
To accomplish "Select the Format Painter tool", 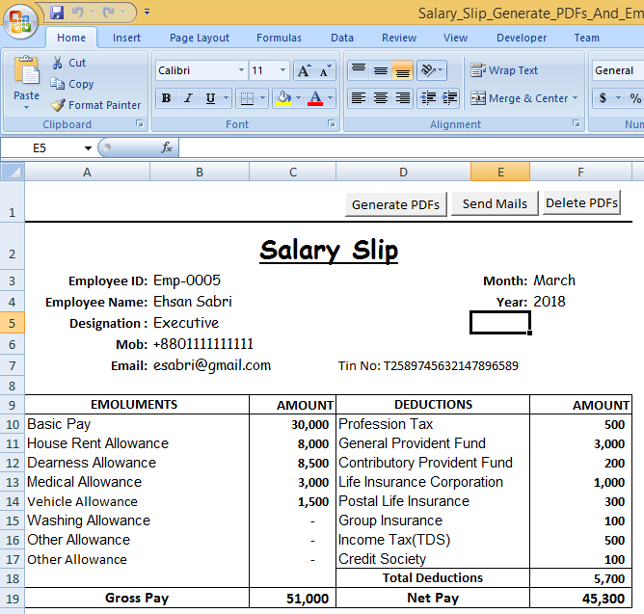I will coord(95,105).
